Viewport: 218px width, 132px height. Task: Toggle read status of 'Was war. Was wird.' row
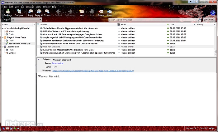[168, 46]
